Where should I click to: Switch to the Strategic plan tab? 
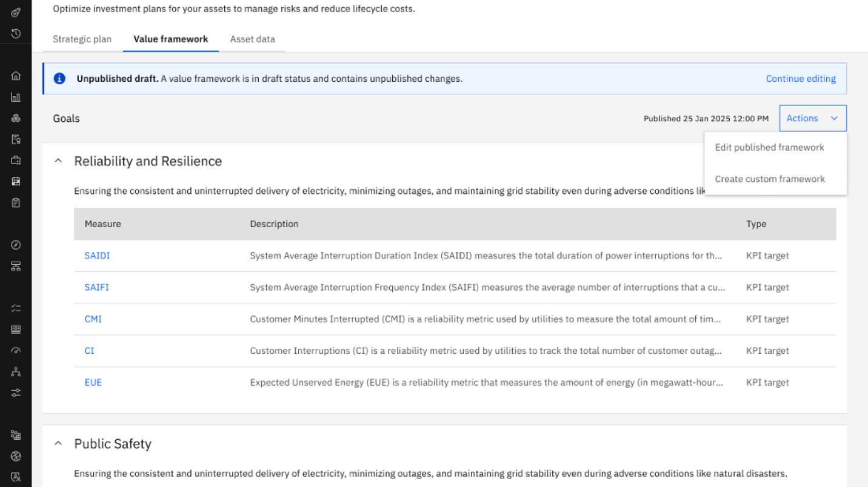point(82,39)
